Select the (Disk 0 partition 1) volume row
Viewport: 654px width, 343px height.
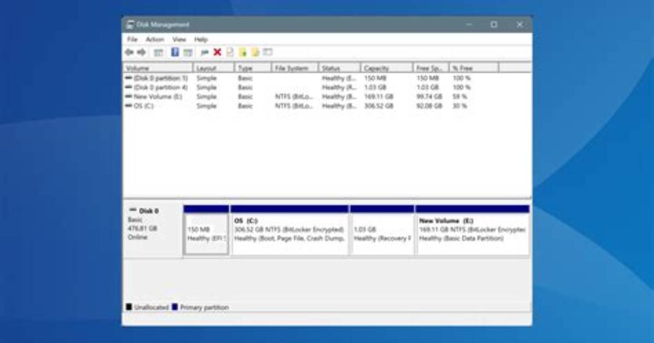tap(160, 78)
